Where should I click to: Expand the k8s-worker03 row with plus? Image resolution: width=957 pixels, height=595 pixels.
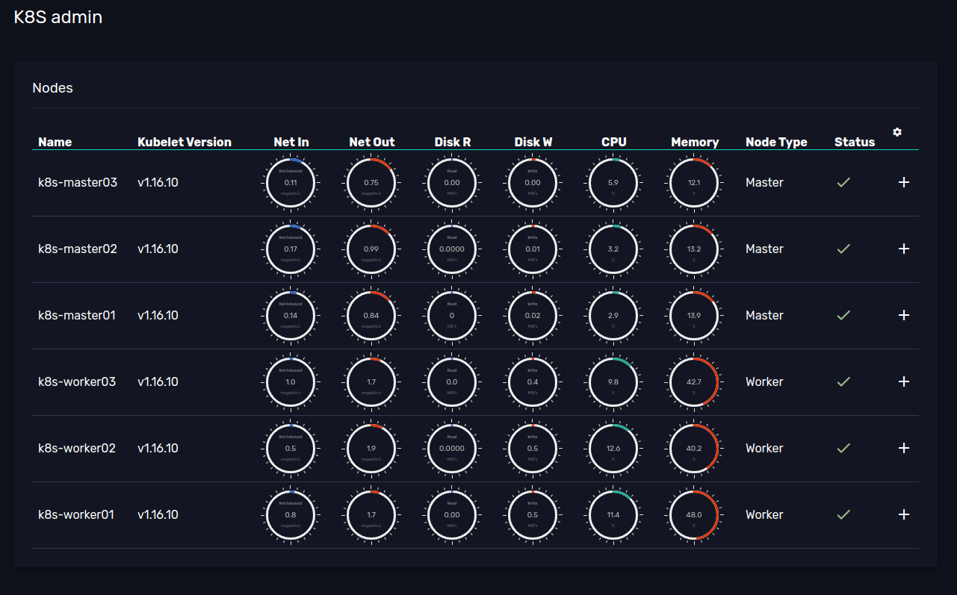tap(904, 381)
